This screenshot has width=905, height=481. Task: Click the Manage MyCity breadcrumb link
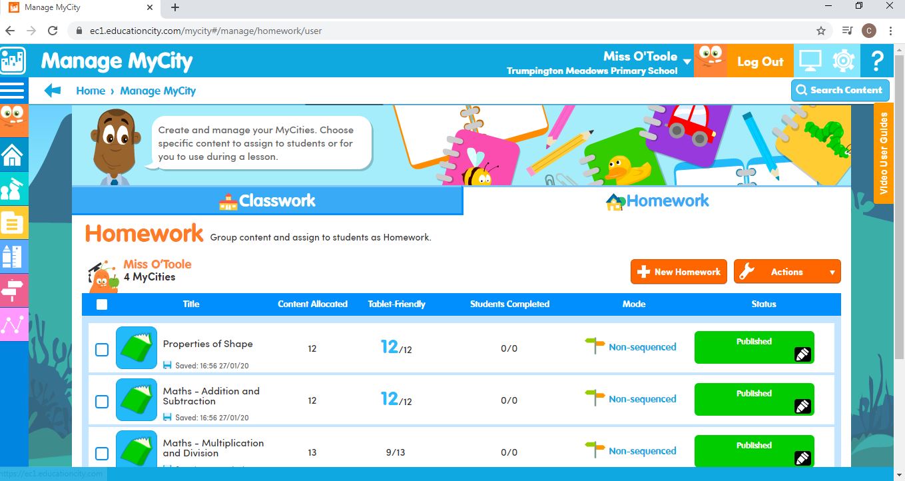click(158, 91)
